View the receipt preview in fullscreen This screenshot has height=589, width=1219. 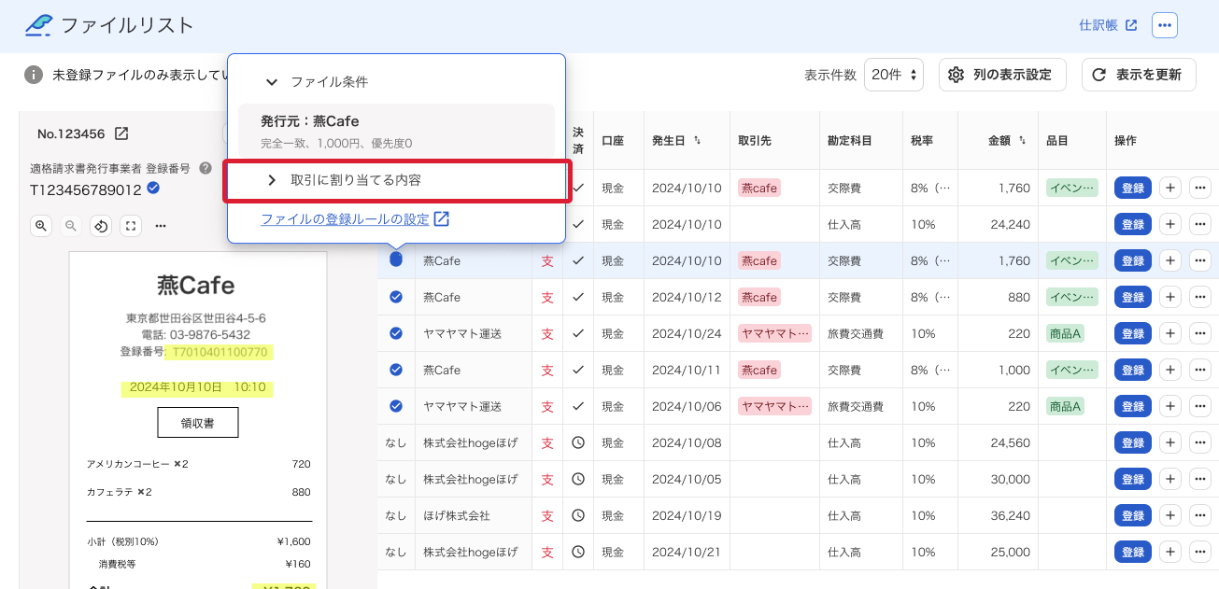[x=131, y=225]
